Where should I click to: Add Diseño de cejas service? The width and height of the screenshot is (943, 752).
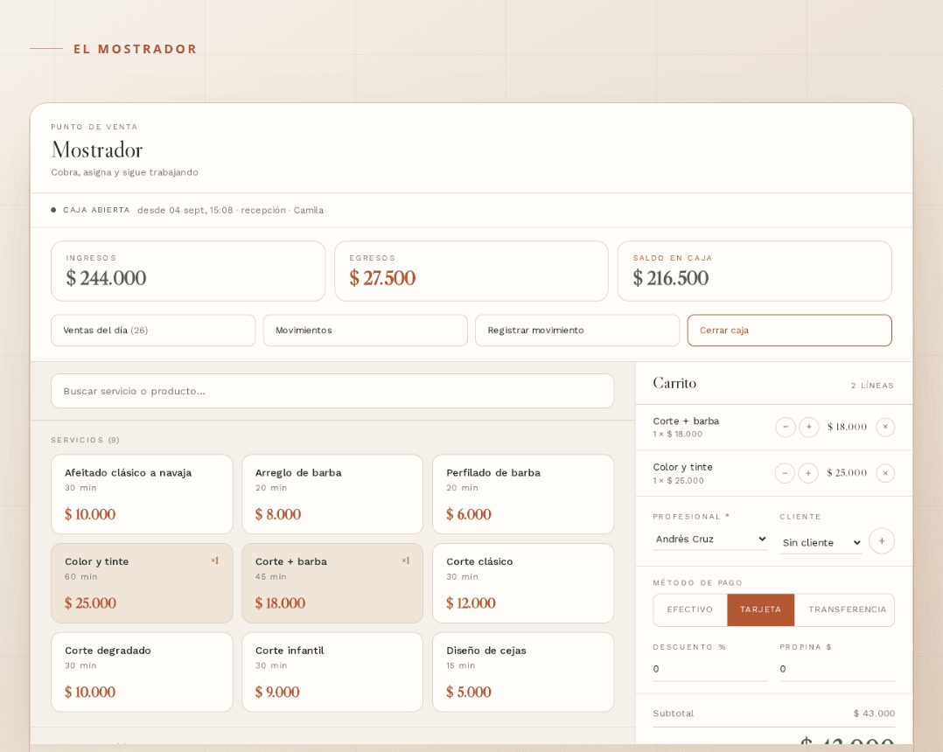[x=523, y=672]
